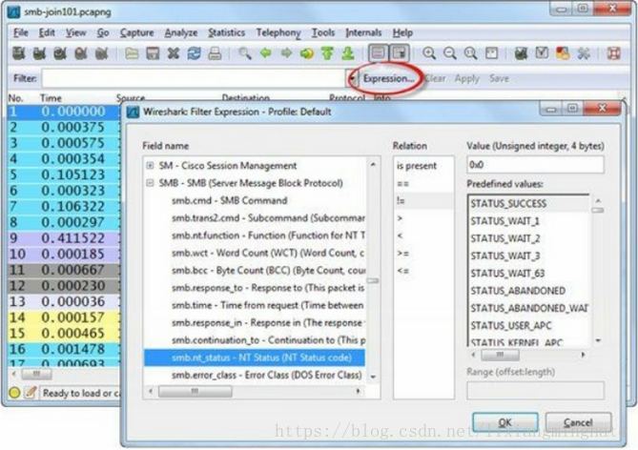This screenshot has height=450, width=638.
Task: Confirm the filter expression with OK
Action: tap(505, 422)
